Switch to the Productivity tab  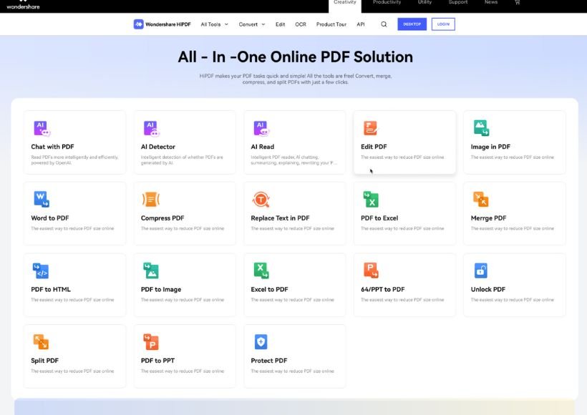[387, 2]
